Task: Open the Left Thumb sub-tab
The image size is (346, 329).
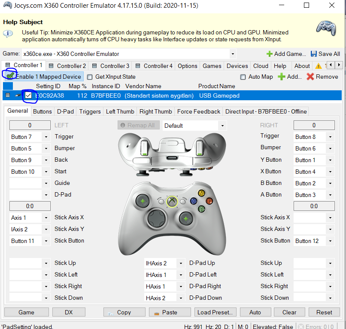Action: coord(120,111)
